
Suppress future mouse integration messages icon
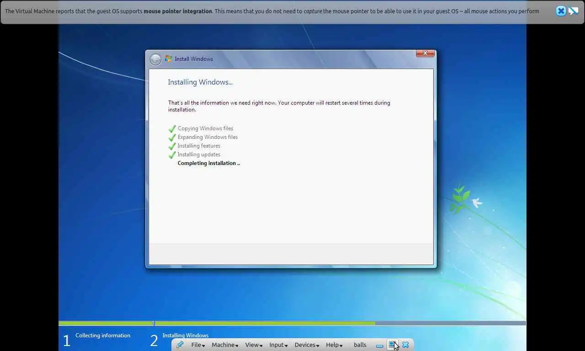[574, 11]
